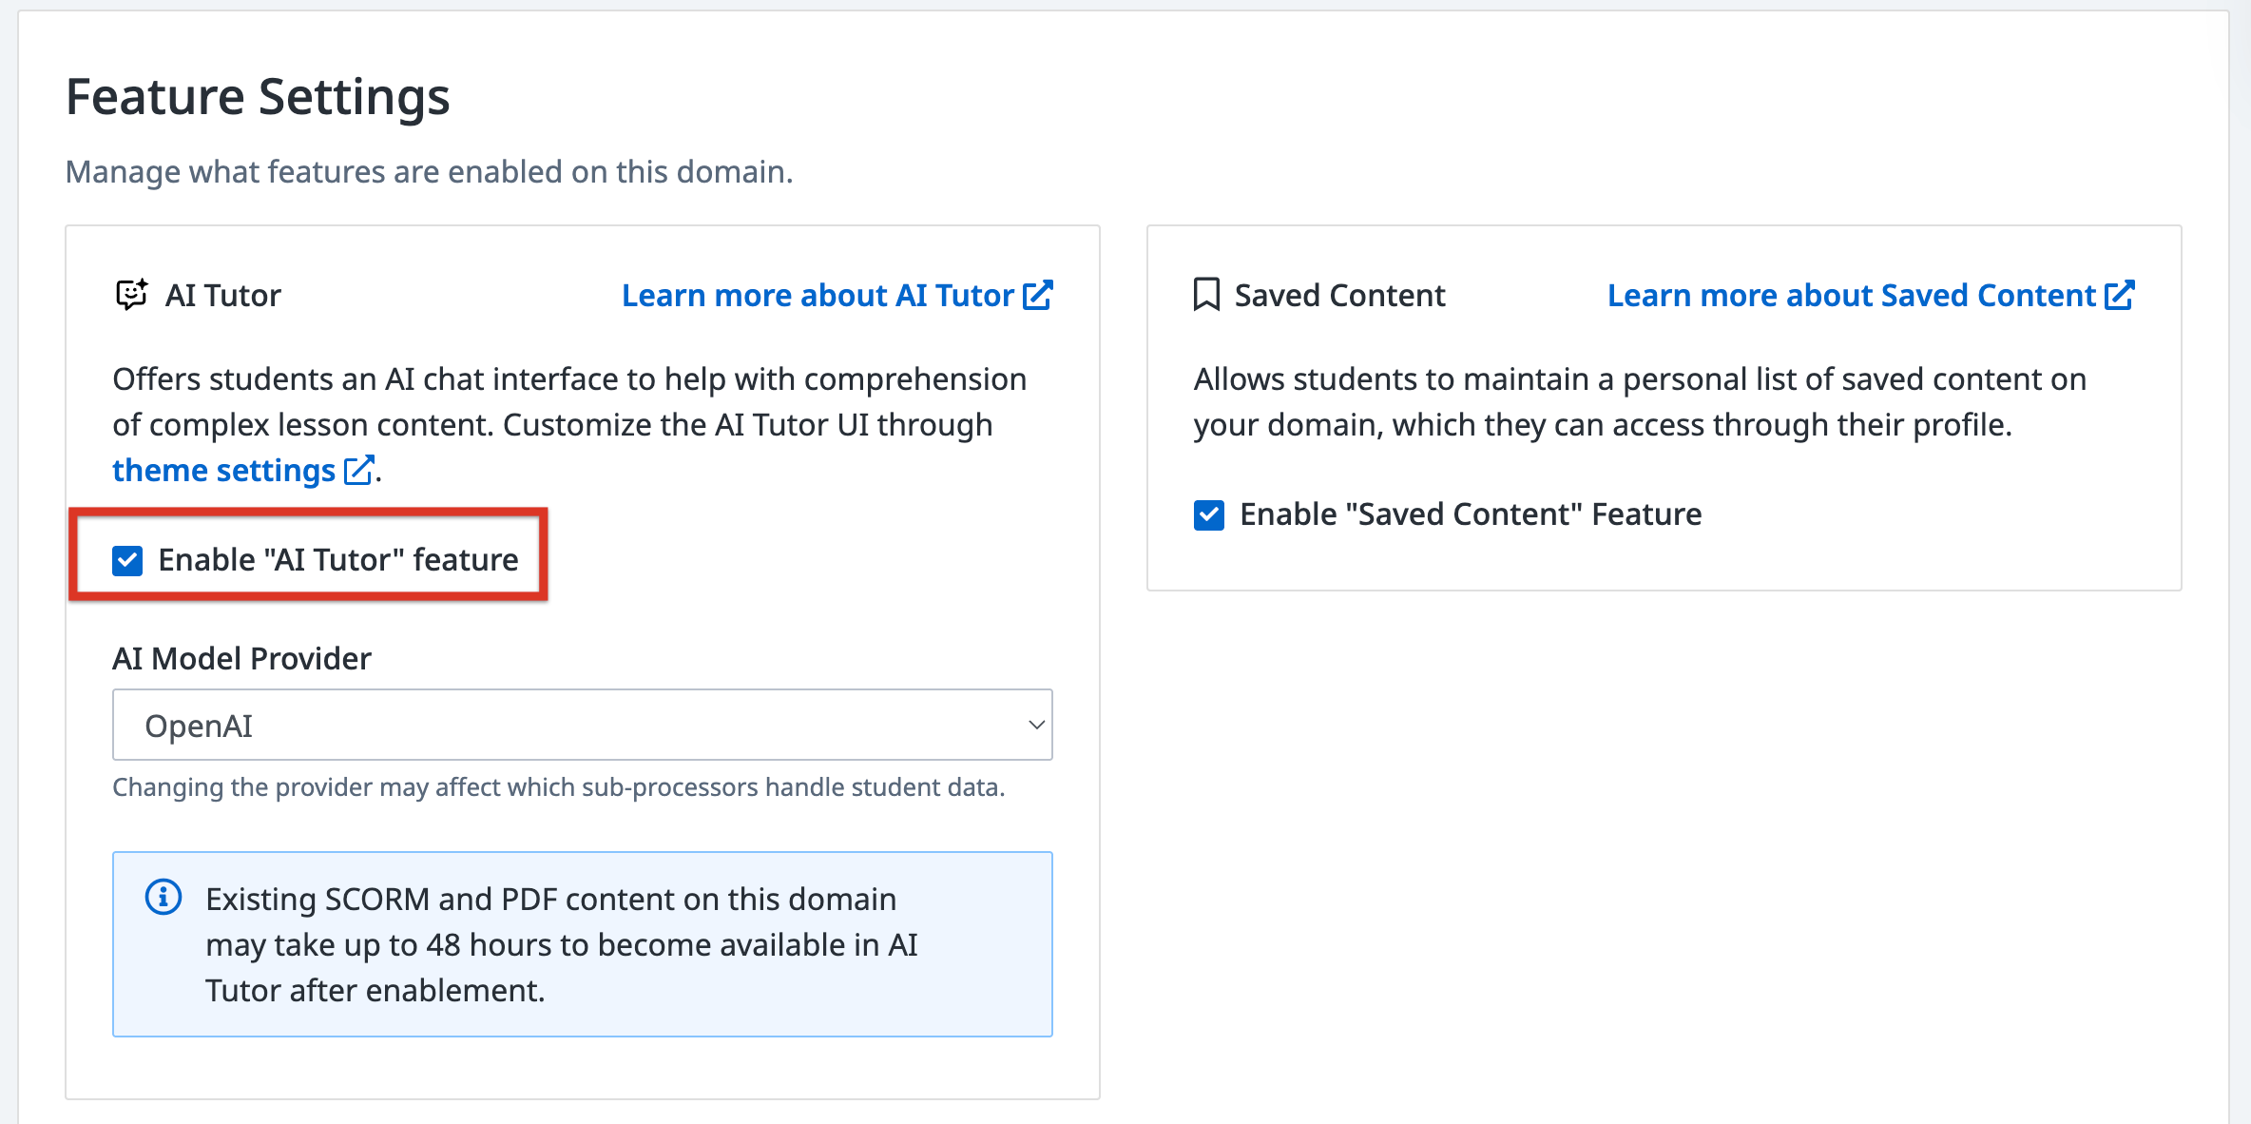This screenshot has width=2251, height=1124.
Task: Click the info circle icon in SCORM notice
Action: point(164,897)
